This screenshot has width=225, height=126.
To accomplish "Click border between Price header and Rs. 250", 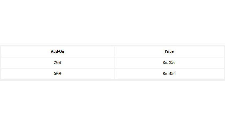I will 169,57.
